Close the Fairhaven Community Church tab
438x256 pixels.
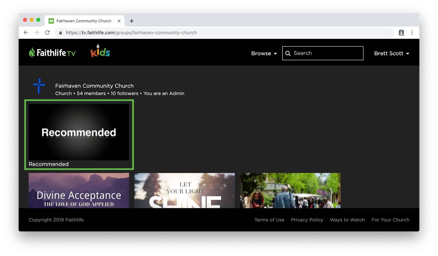119,21
